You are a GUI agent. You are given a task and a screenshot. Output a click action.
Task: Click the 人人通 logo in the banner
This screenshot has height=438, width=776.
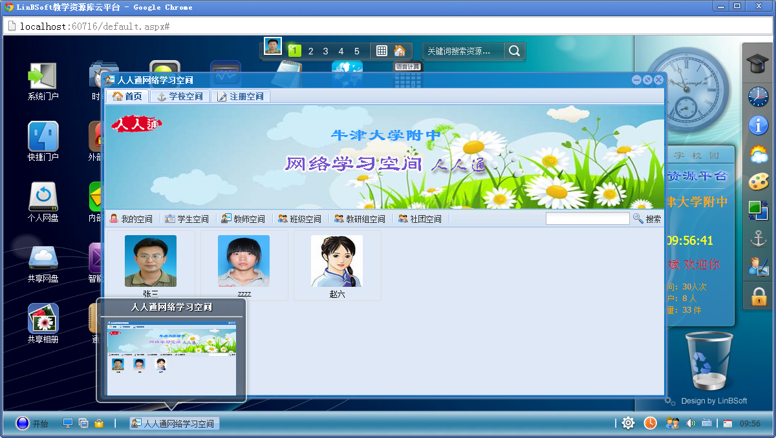click(x=136, y=123)
